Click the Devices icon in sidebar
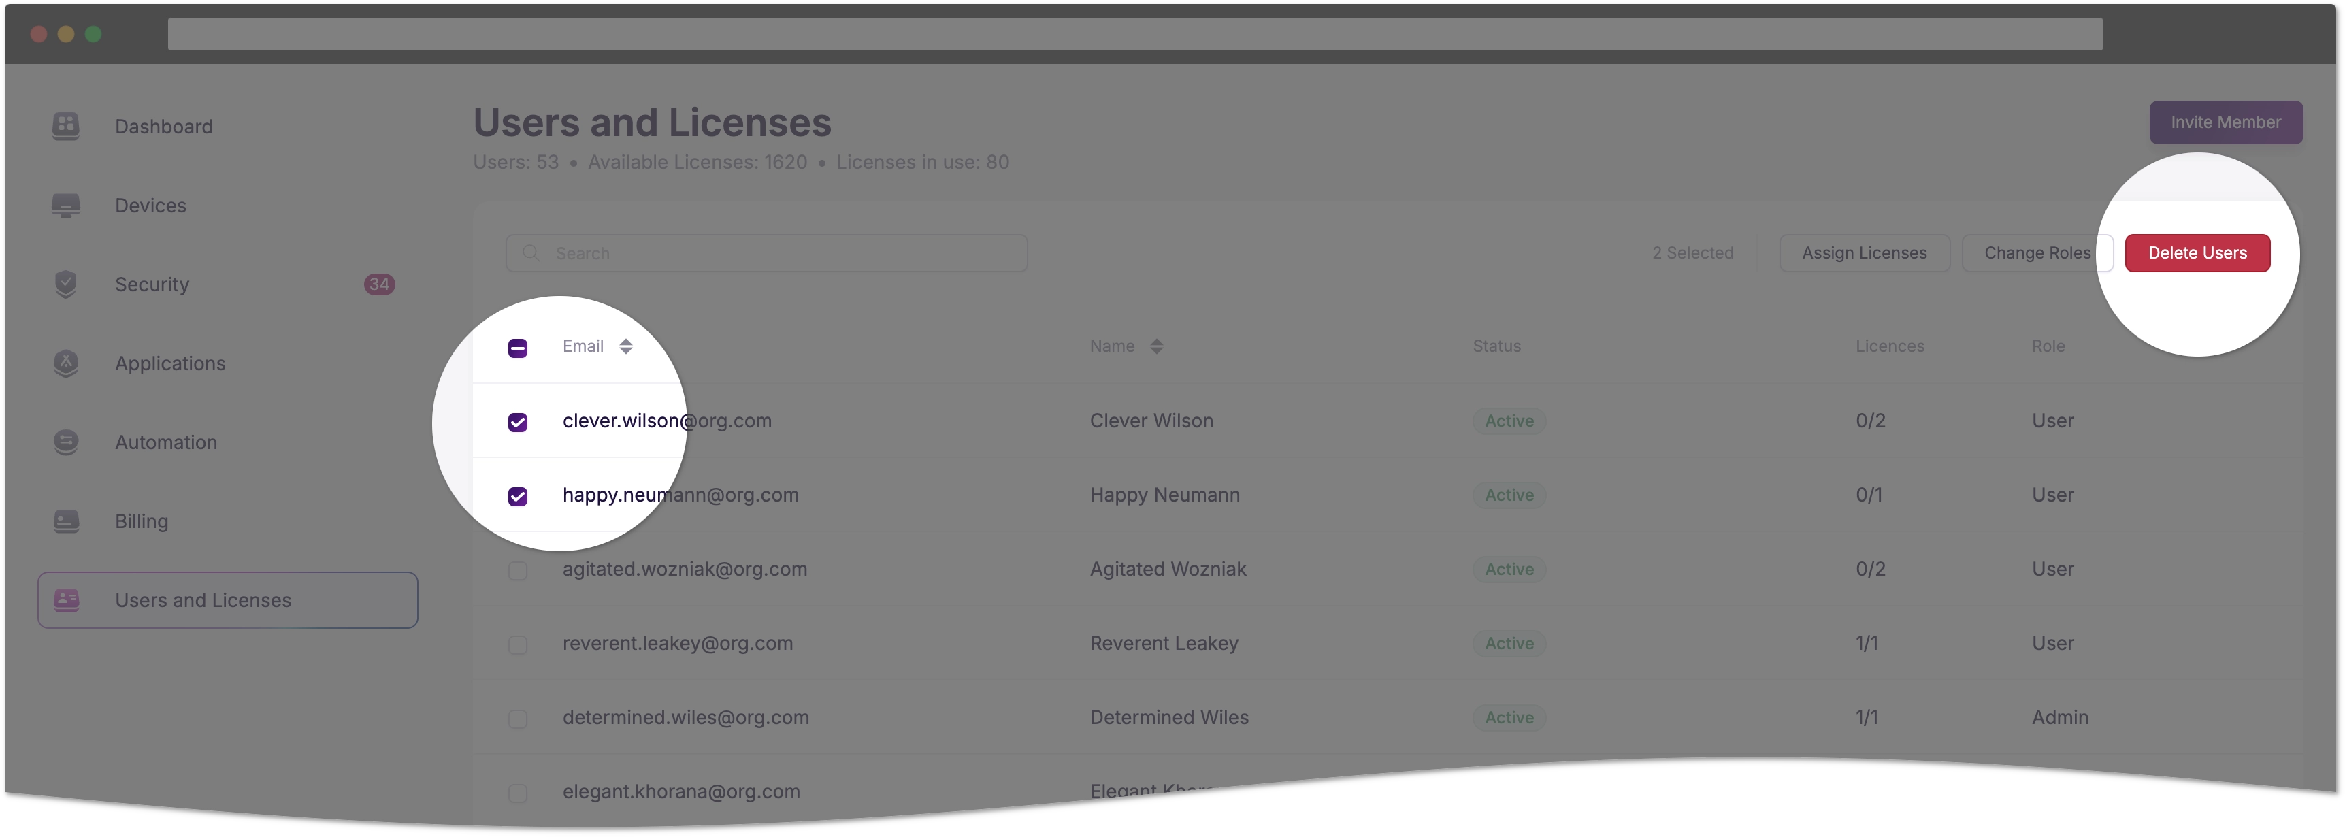Screen dimensions: 2345x837 67,205
